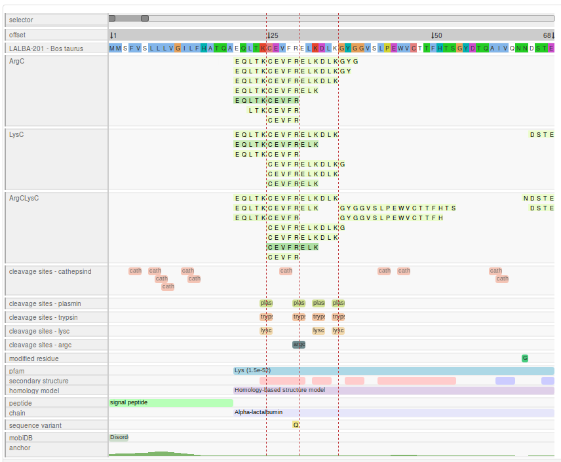Viewport: 561px width, 462px height.
Task: Select the first lysc cleavage site tag
Action: coord(266,331)
